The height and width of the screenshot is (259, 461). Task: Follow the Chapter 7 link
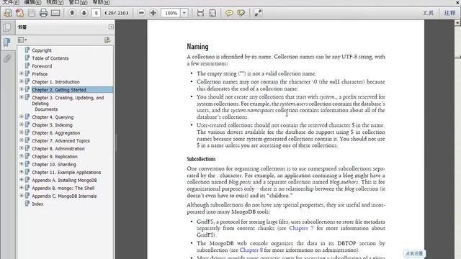[x=301, y=228]
